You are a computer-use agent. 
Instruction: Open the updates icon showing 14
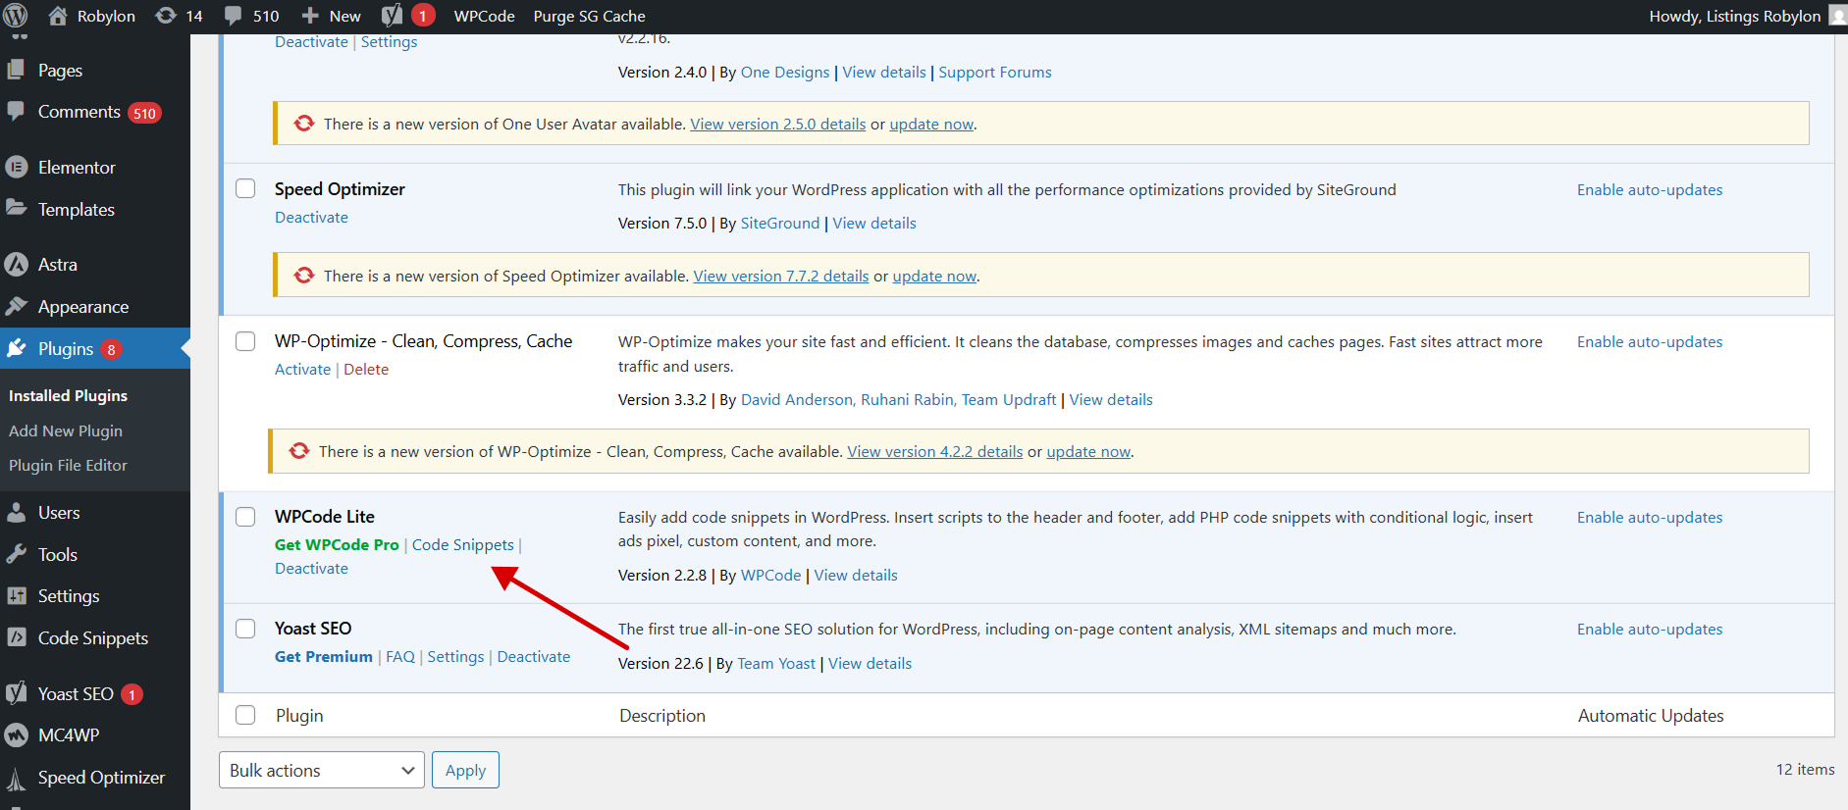click(166, 16)
